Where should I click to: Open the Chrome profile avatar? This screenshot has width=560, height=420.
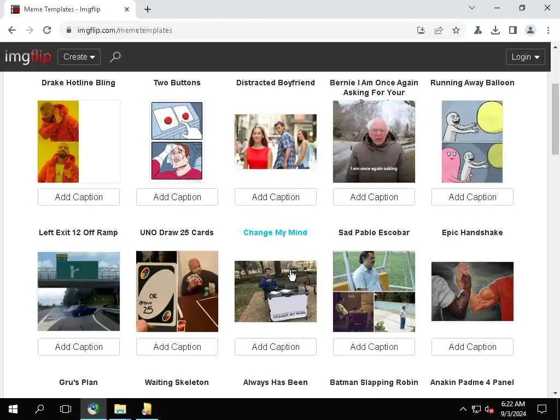tap(530, 31)
